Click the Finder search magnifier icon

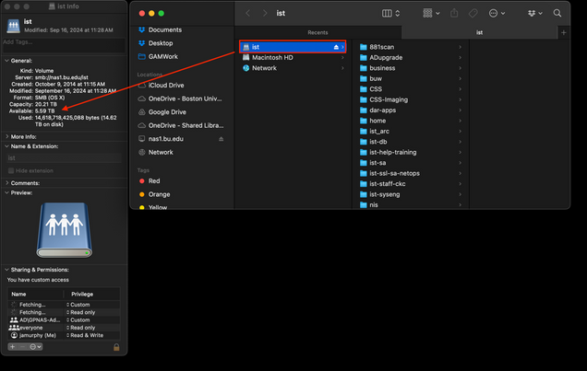[x=557, y=14]
